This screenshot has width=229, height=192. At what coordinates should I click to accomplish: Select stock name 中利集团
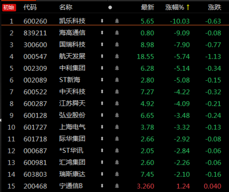click(x=73, y=68)
